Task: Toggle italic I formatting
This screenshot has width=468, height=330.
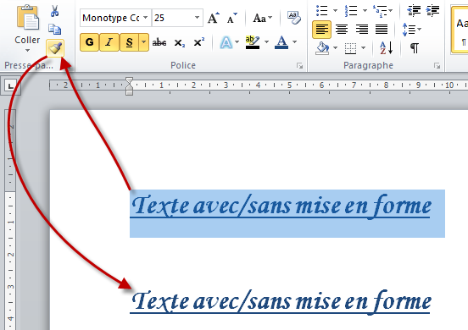Action: point(109,42)
